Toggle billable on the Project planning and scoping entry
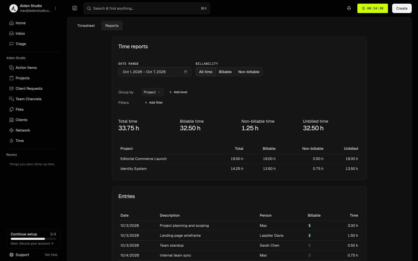The image size is (418, 261). tap(310, 226)
